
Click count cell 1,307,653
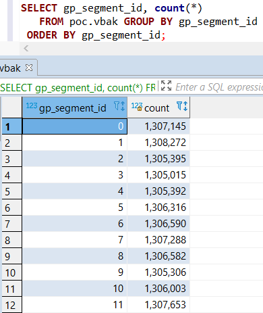click(x=158, y=305)
